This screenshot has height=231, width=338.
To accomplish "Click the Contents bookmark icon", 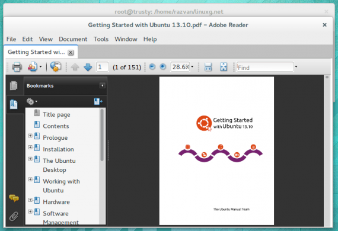I will click(37, 124).
